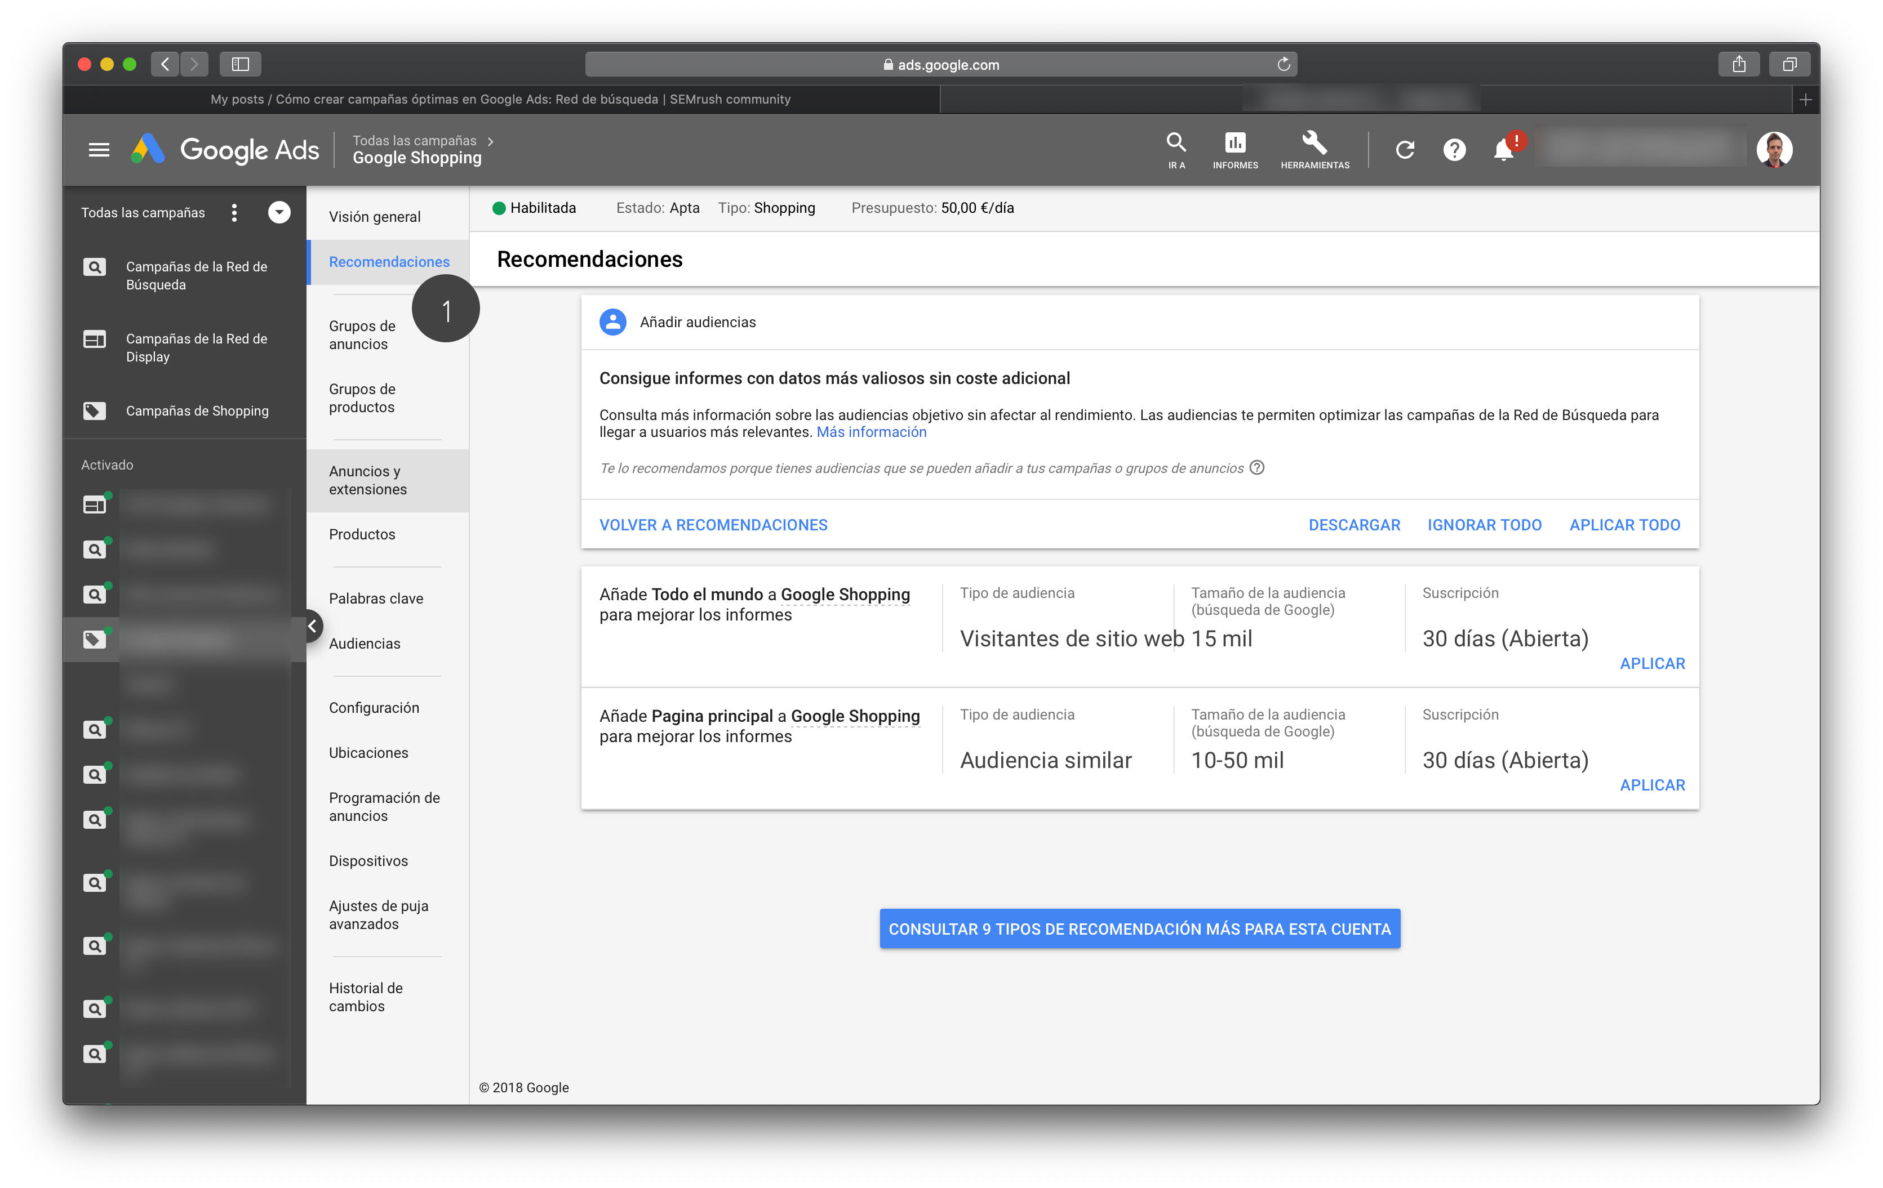Screen dimensions: 1883x1188
Task: Expand the Todas las campañas dropdown arrow
Action: [279, 213]
